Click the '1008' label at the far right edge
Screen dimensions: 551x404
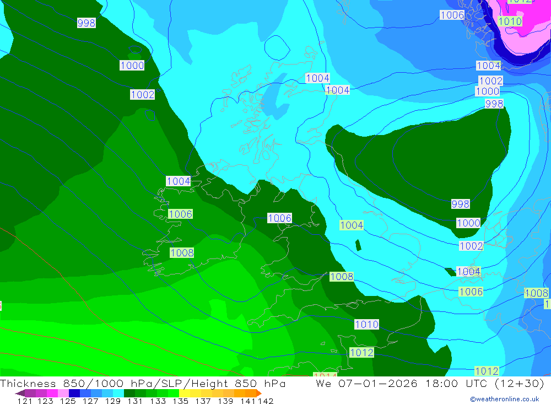tap(537, 293)
